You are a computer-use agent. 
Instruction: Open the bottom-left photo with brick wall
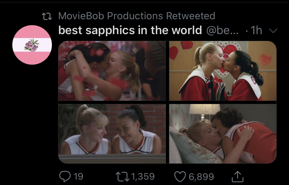click(112, 134)
